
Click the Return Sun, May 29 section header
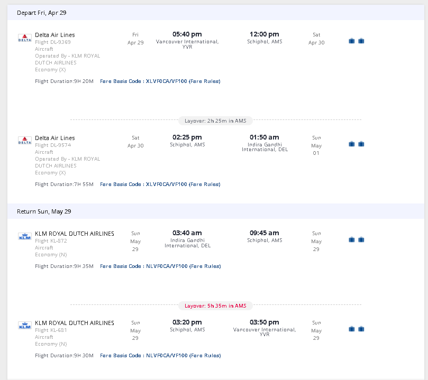click(x=44, y=211)
